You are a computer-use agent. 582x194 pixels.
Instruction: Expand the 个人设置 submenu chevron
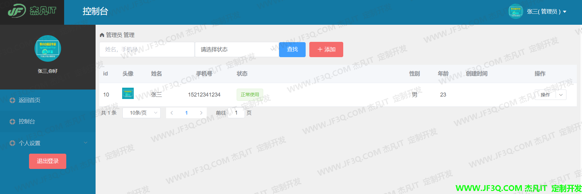coord(85,143)
